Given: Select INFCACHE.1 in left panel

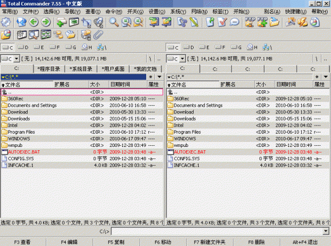Looking at the screenshot, I should coord(82,165).
